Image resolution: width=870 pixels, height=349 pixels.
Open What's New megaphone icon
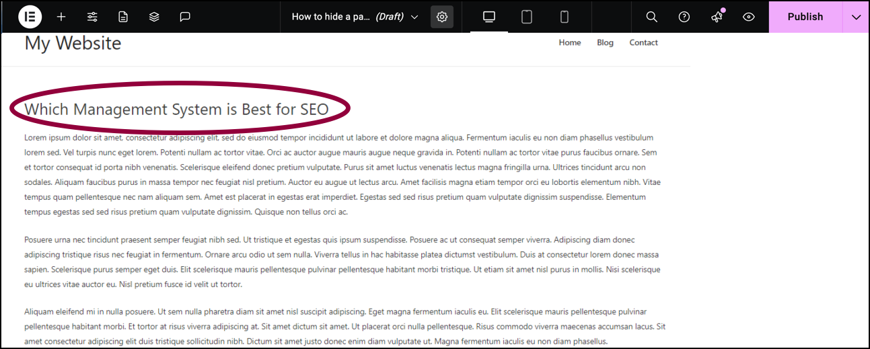point(717,17)
